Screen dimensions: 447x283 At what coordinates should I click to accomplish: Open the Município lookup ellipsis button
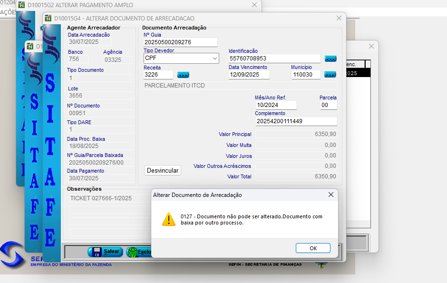pyautogui.click(x=330, y=75)
